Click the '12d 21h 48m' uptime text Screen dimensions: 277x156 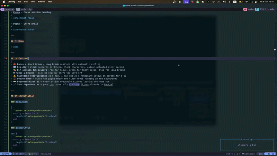(x=267, y=9)
